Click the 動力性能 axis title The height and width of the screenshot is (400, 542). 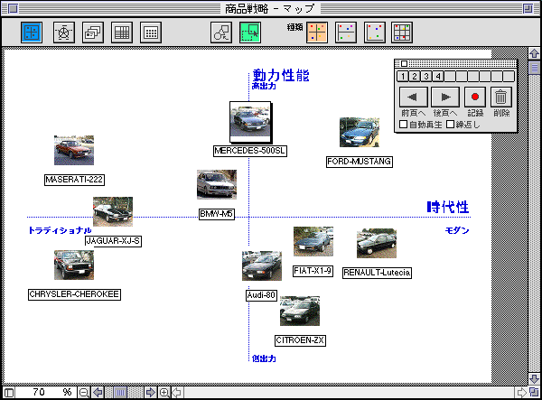point(281,75)
